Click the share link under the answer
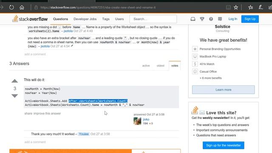The width and height of the screenshot is (272, 153). pos(28,113)
